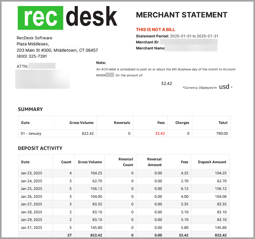Click the usd currency label

[224, 87]
